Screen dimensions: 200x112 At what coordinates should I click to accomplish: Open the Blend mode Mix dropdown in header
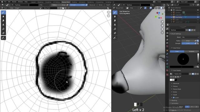pos(45,5)
